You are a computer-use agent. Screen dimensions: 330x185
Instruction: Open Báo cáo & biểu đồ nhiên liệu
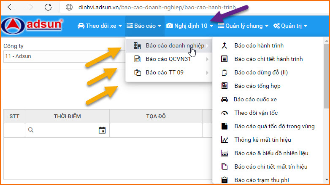270,153
